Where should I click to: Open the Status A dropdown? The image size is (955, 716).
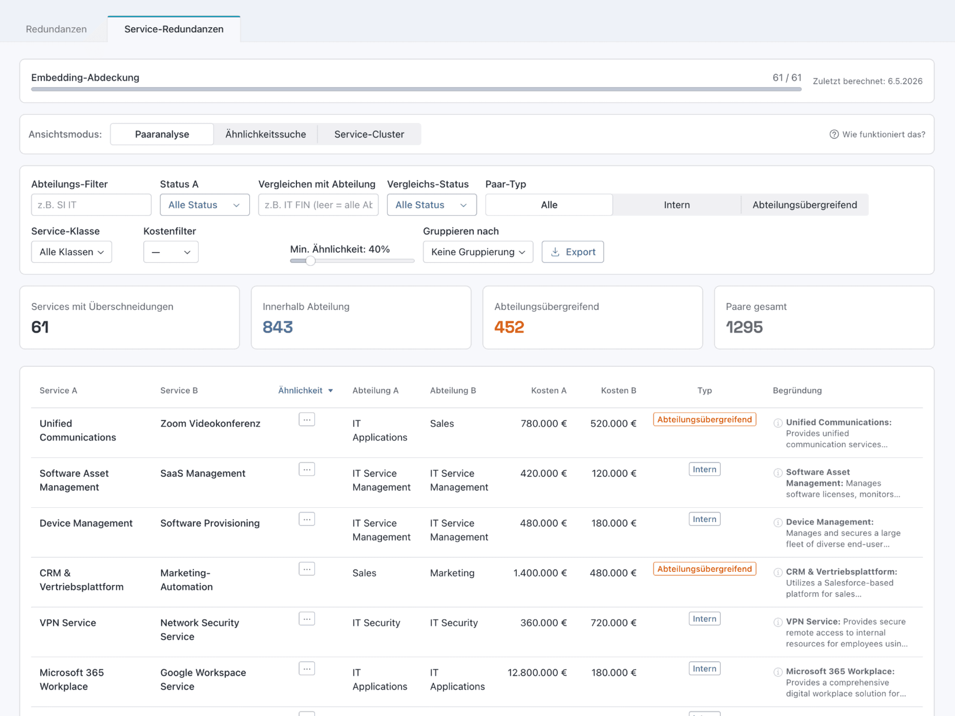tap(205, 205)
